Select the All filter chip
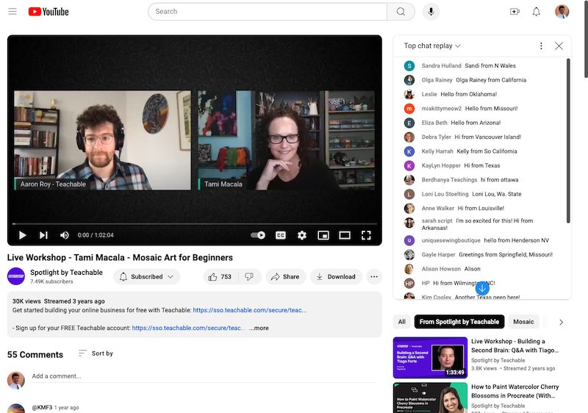Viewport: 588px width, 413px height. point(402,322)
